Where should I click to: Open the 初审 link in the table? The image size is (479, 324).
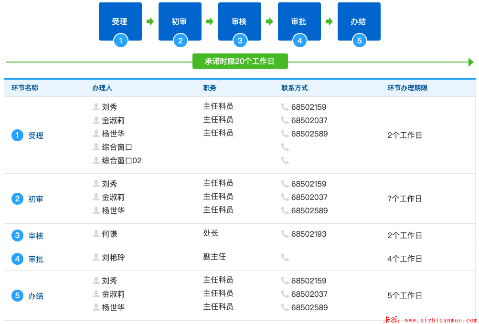click(36, 199)
